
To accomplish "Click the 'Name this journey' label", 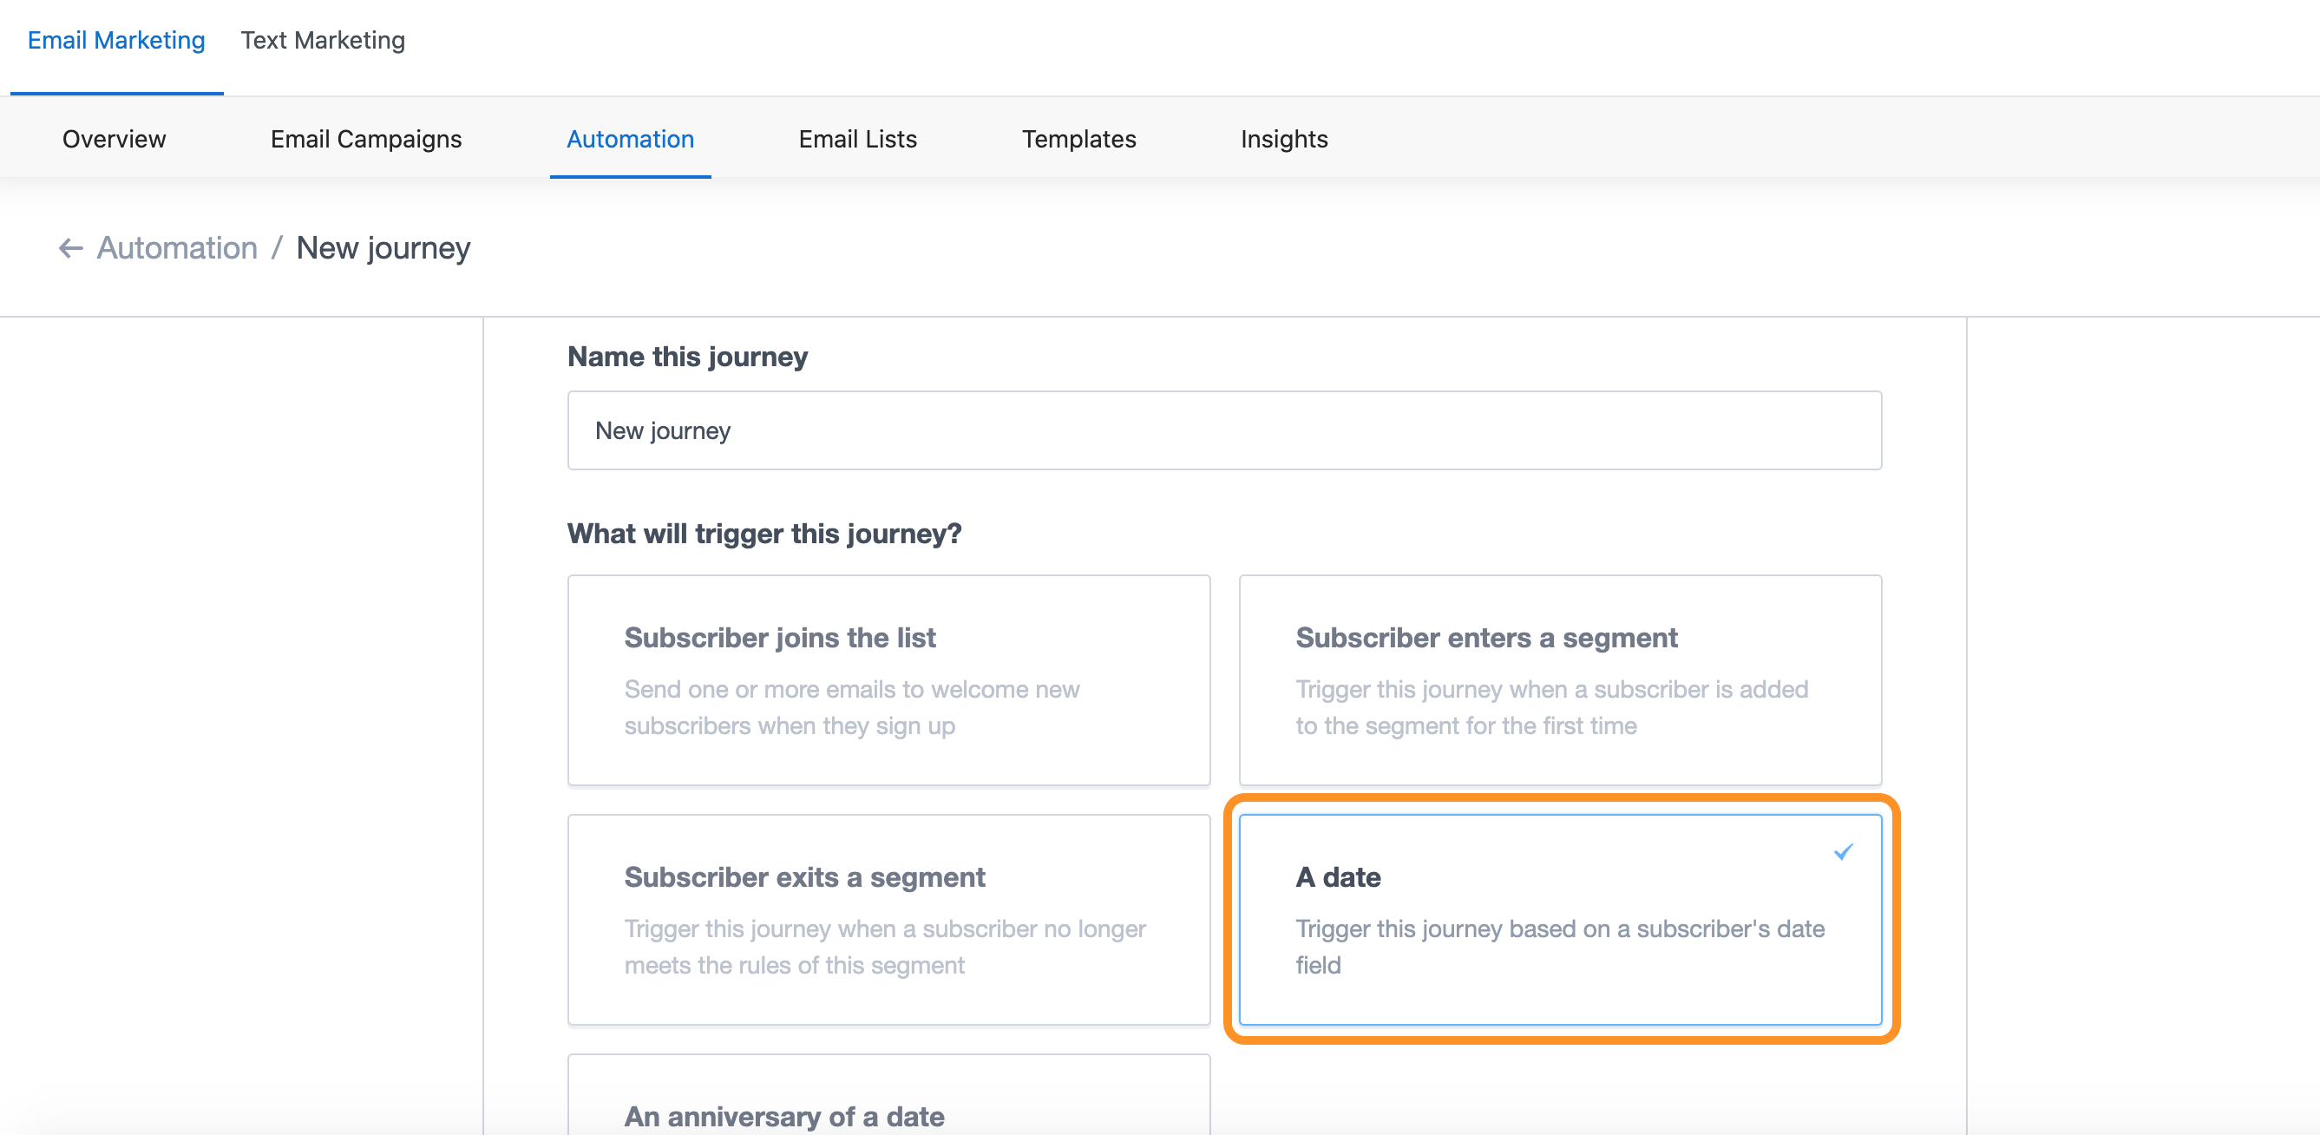I will pos(687,357).
